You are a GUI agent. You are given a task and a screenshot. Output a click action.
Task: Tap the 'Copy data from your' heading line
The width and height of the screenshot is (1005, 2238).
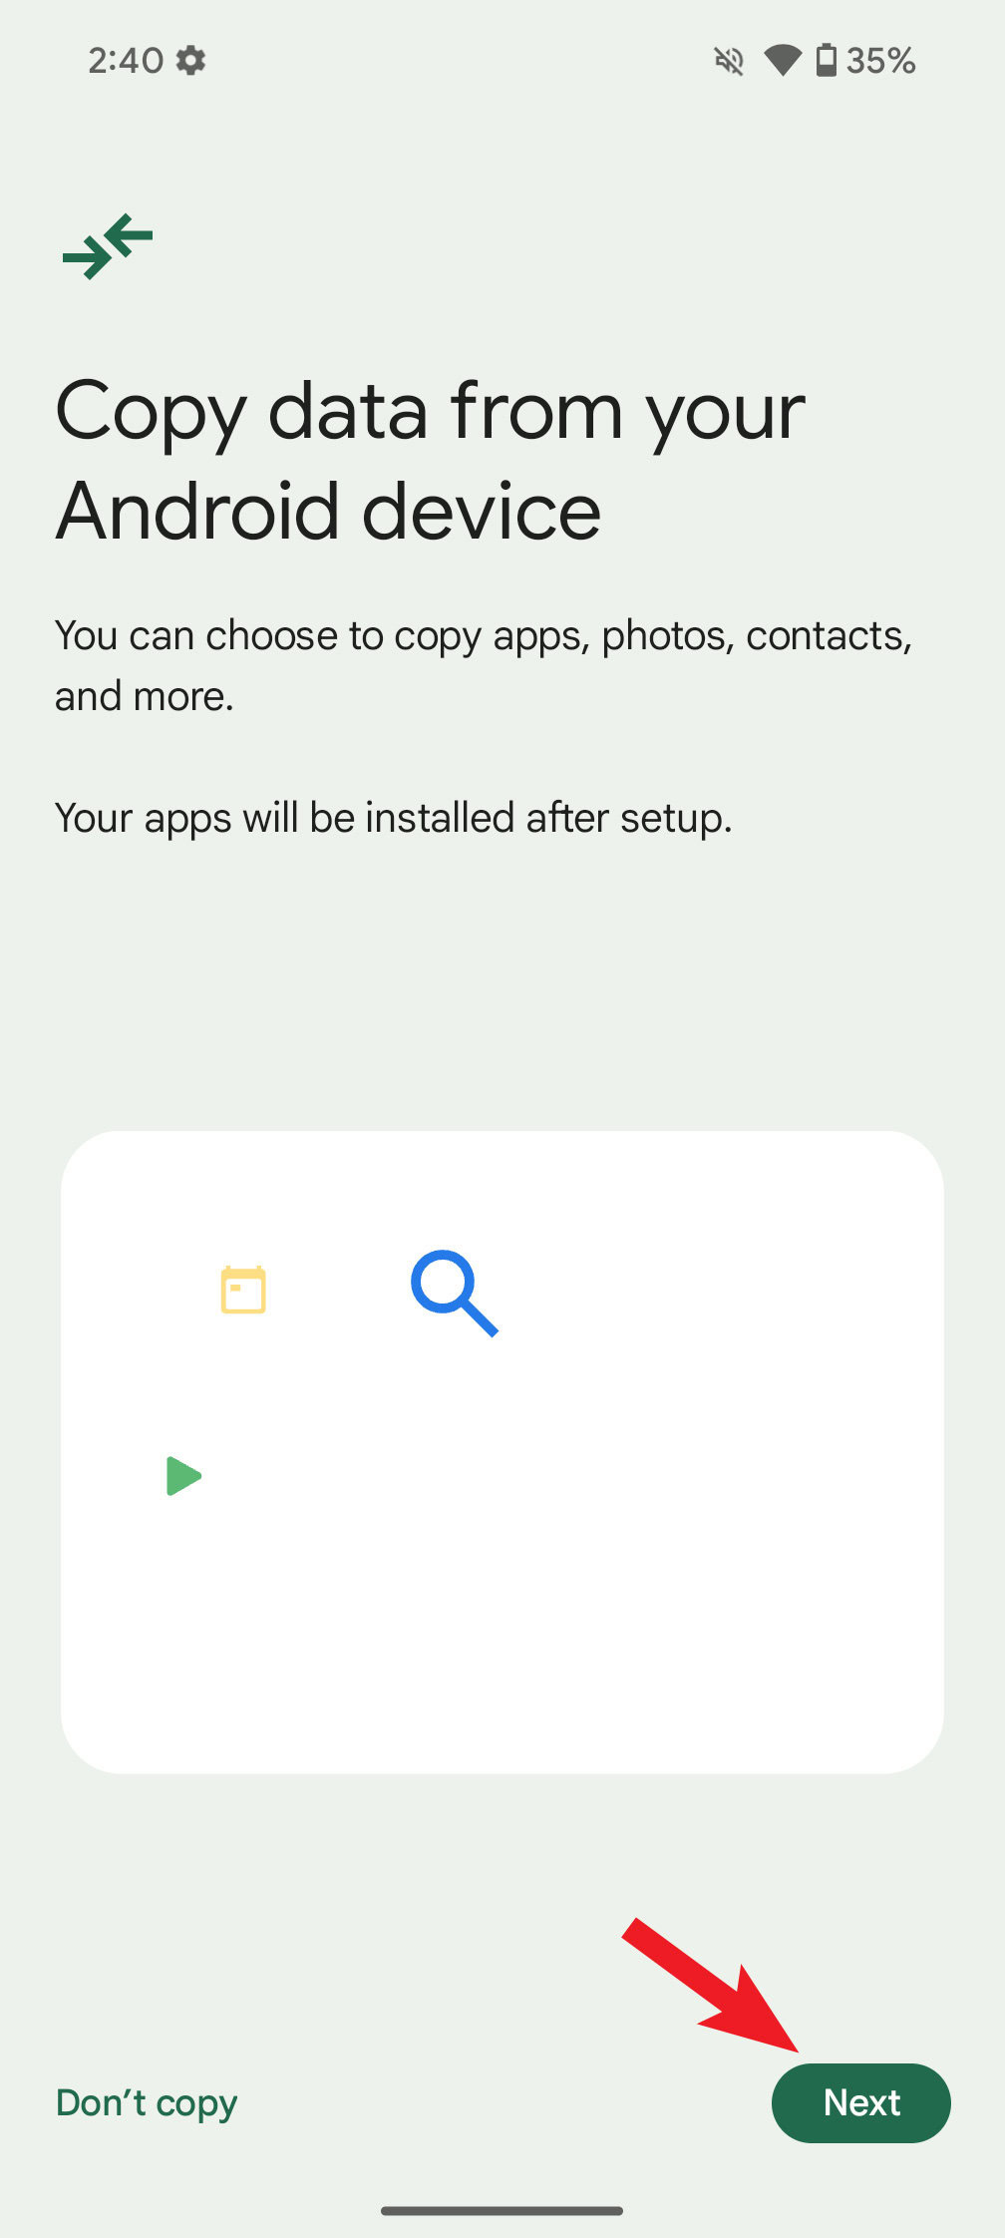tap(431, 411)
